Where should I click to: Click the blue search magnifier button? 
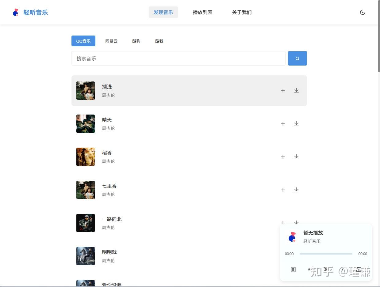(297, 58)
